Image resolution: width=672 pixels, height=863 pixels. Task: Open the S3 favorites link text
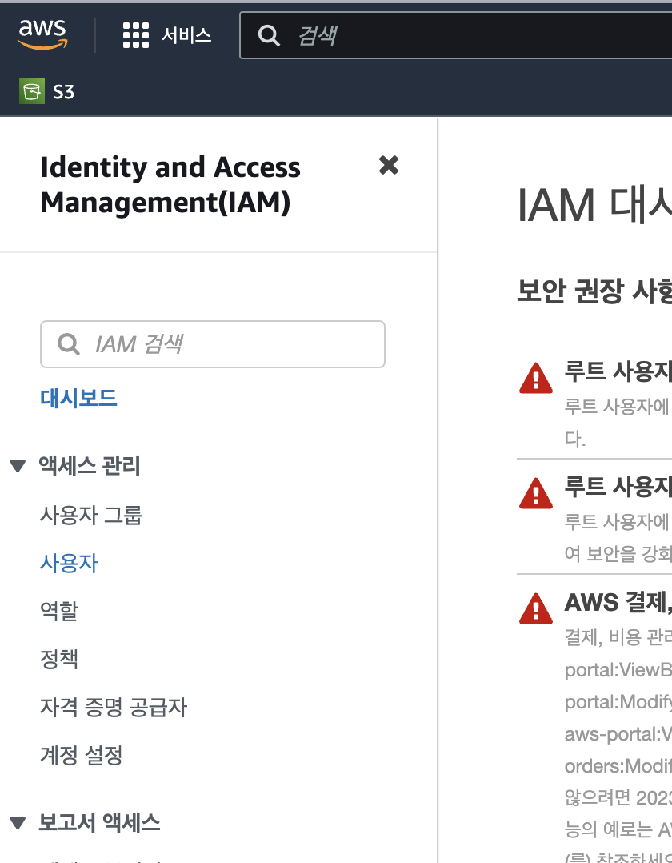pyautogui.click(x=63, y=92)
